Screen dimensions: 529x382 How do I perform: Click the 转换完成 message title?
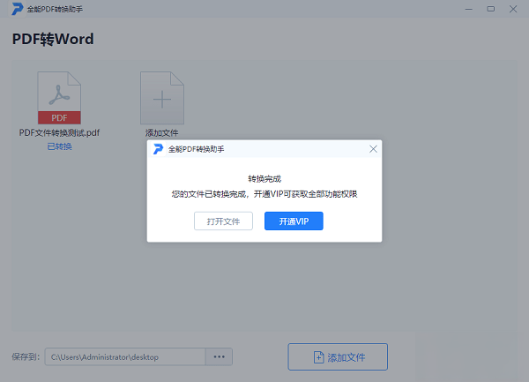coord(264,178)
